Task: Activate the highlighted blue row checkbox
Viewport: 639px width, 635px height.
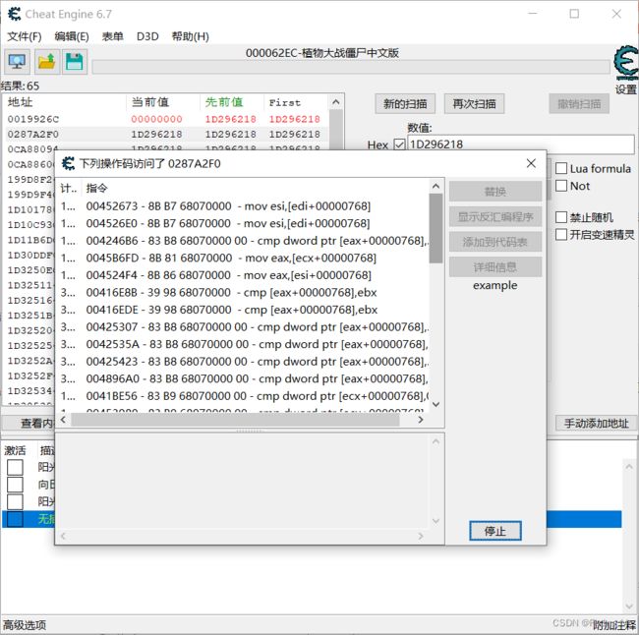Action: [15, 519]
